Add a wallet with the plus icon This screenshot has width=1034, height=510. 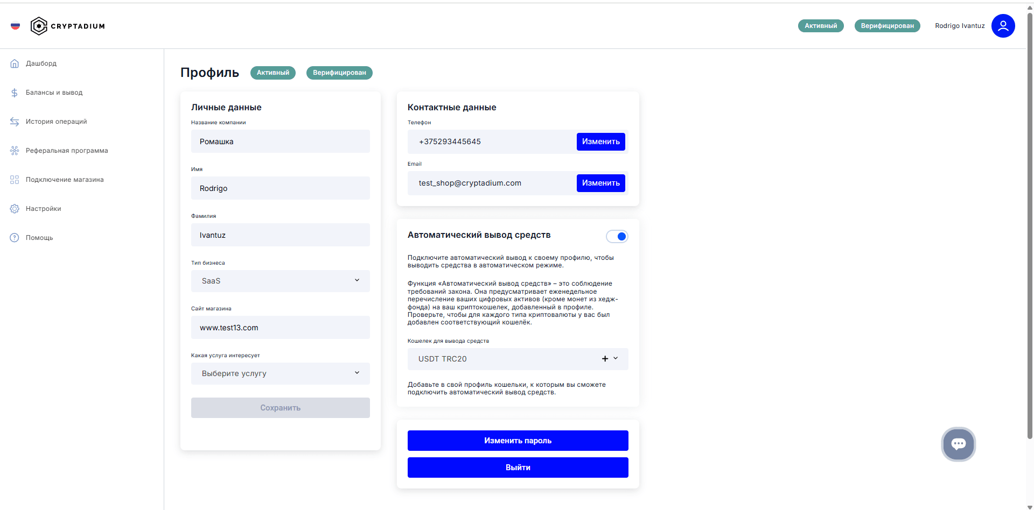tap(605, 359)
